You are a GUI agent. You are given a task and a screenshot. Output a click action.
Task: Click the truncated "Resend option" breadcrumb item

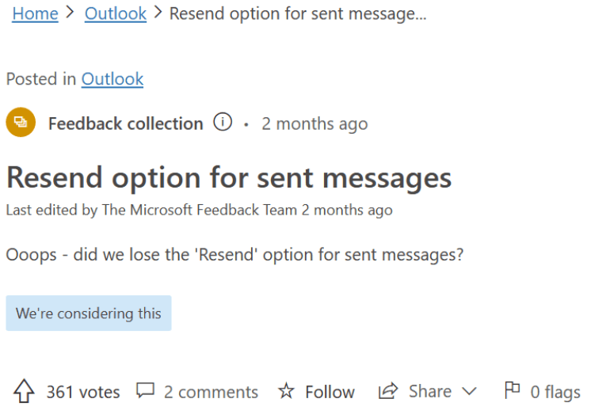298,13
